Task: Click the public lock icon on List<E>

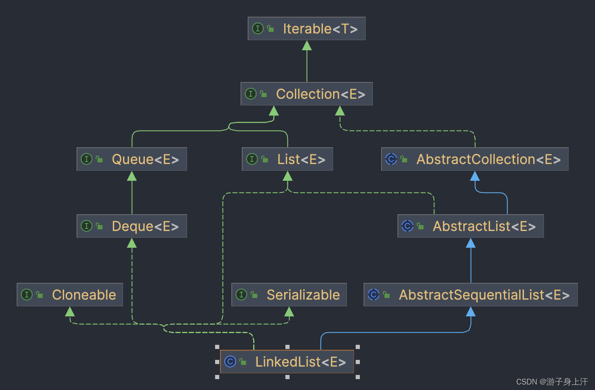Action: coord(265,159)
